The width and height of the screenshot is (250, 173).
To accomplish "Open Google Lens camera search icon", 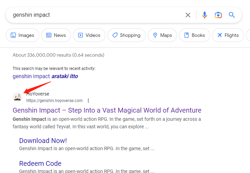I will pyautogui.click(x=218, y=15).
